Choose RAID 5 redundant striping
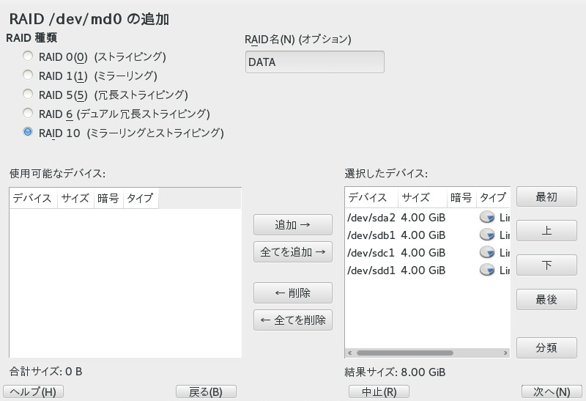Viewport: 586px width, 401px height. (x=28, y=95)
